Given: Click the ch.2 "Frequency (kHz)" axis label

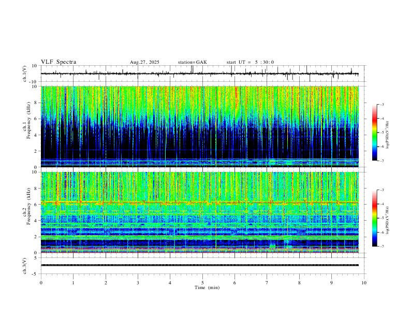Looking at the screenshot, I should [x=29, y=206].
